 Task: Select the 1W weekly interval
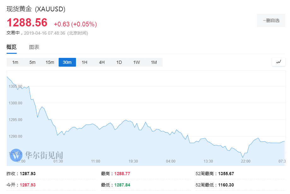(136, 62)
